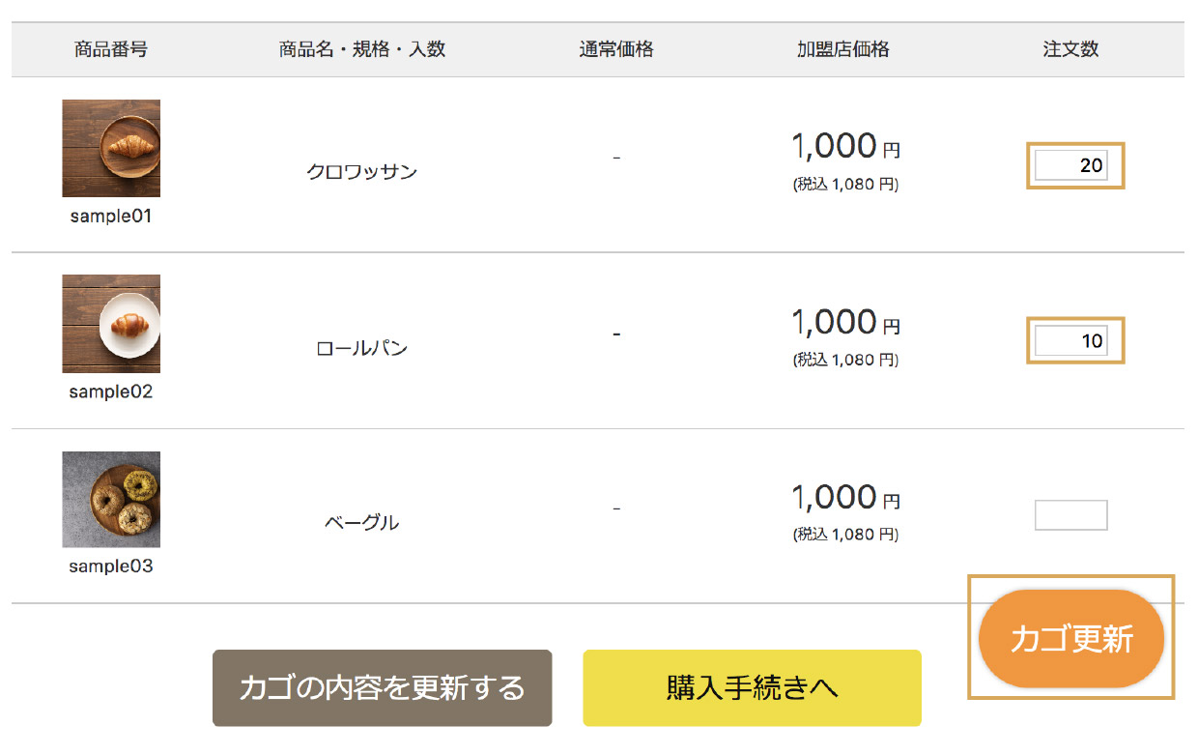Click the 通常価格 column header
1198x755 pixels.
click(x=616, y=49)
